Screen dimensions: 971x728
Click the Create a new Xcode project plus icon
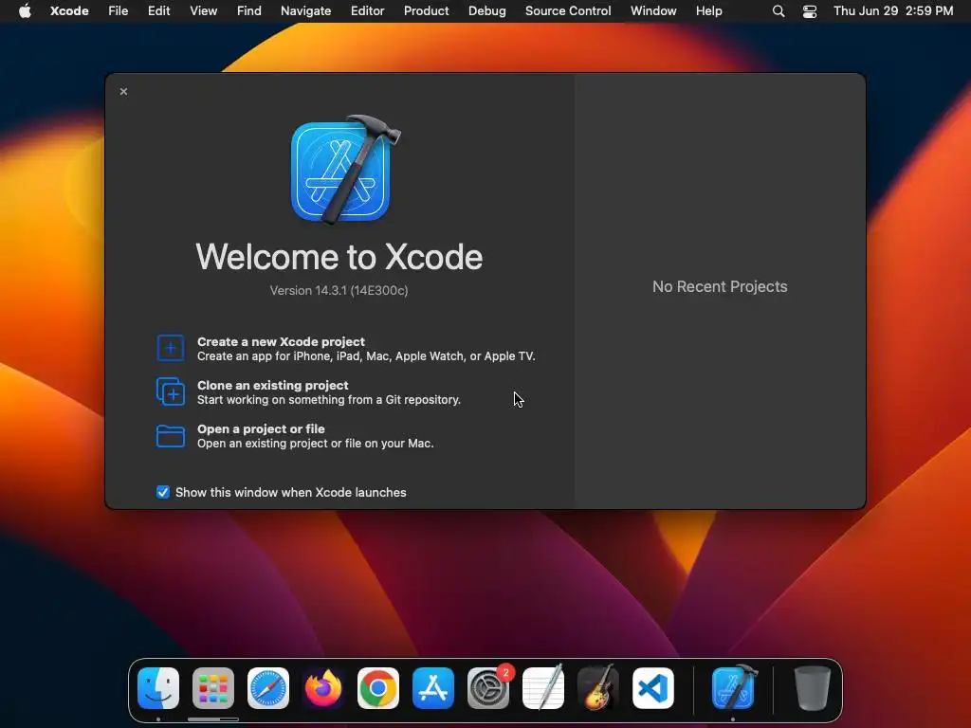click(171, 348)
